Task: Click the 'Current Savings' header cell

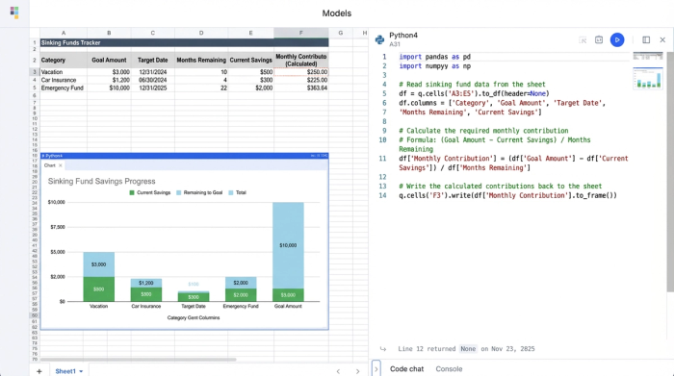Action: click(251, 60)
